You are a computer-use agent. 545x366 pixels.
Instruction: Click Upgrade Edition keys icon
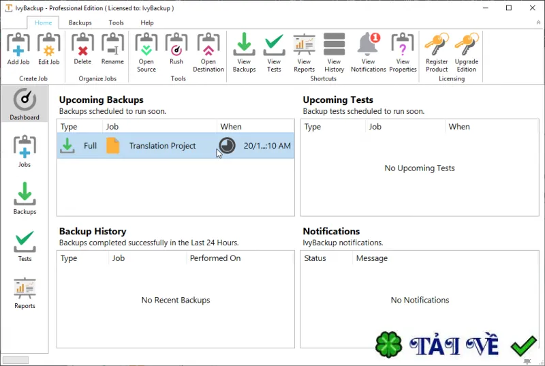(467, 44)
